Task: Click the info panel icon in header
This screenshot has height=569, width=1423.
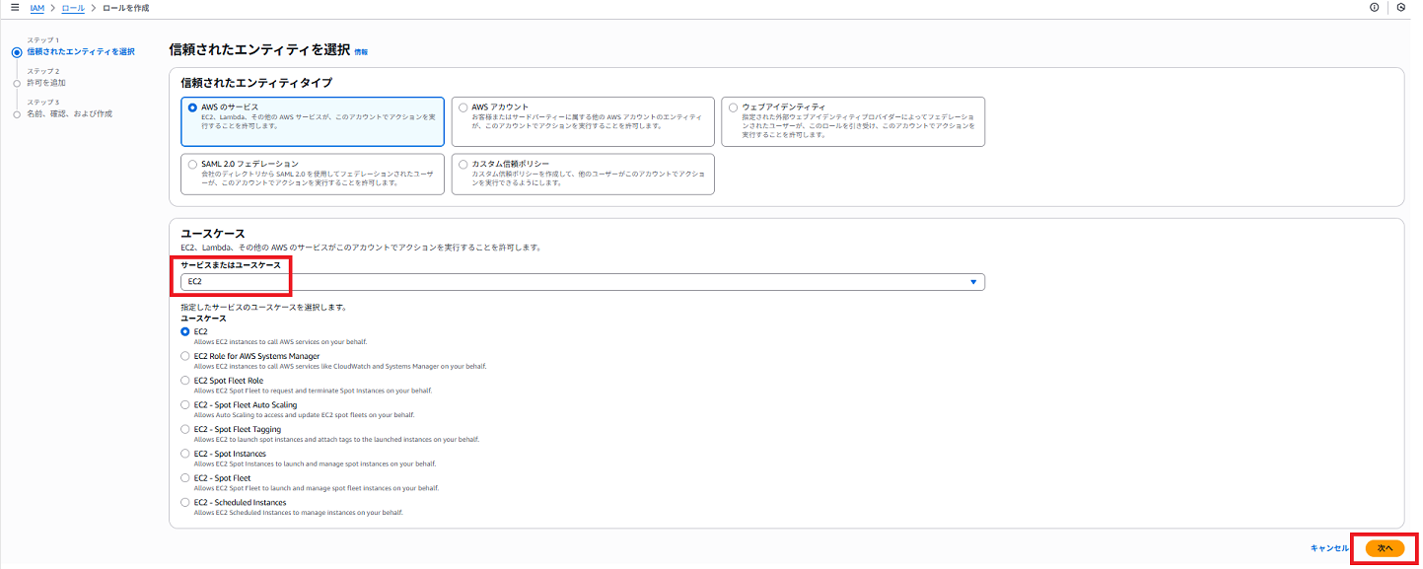Action: tap(1374, 7)
